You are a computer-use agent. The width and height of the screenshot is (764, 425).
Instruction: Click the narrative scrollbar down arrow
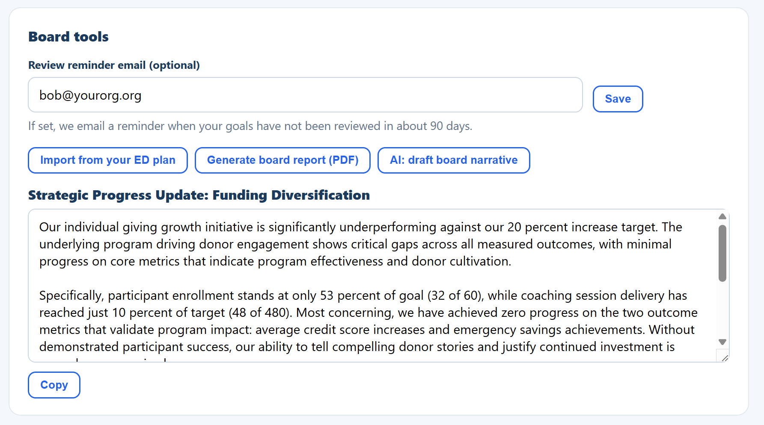coord(722,342)
